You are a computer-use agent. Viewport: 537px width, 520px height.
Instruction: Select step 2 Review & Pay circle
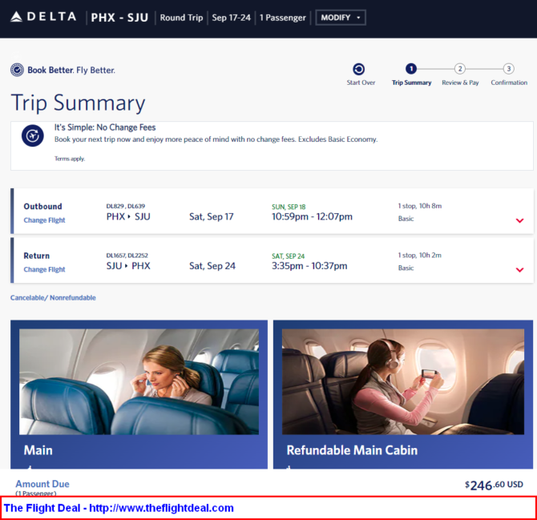460,69
